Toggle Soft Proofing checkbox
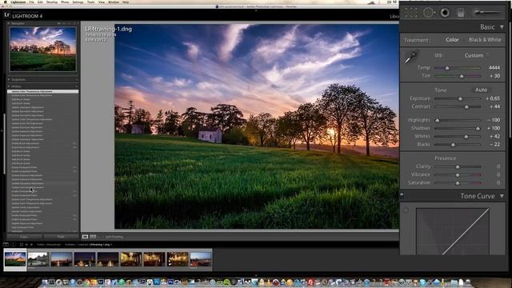512x288 pixels. [103, 237]
